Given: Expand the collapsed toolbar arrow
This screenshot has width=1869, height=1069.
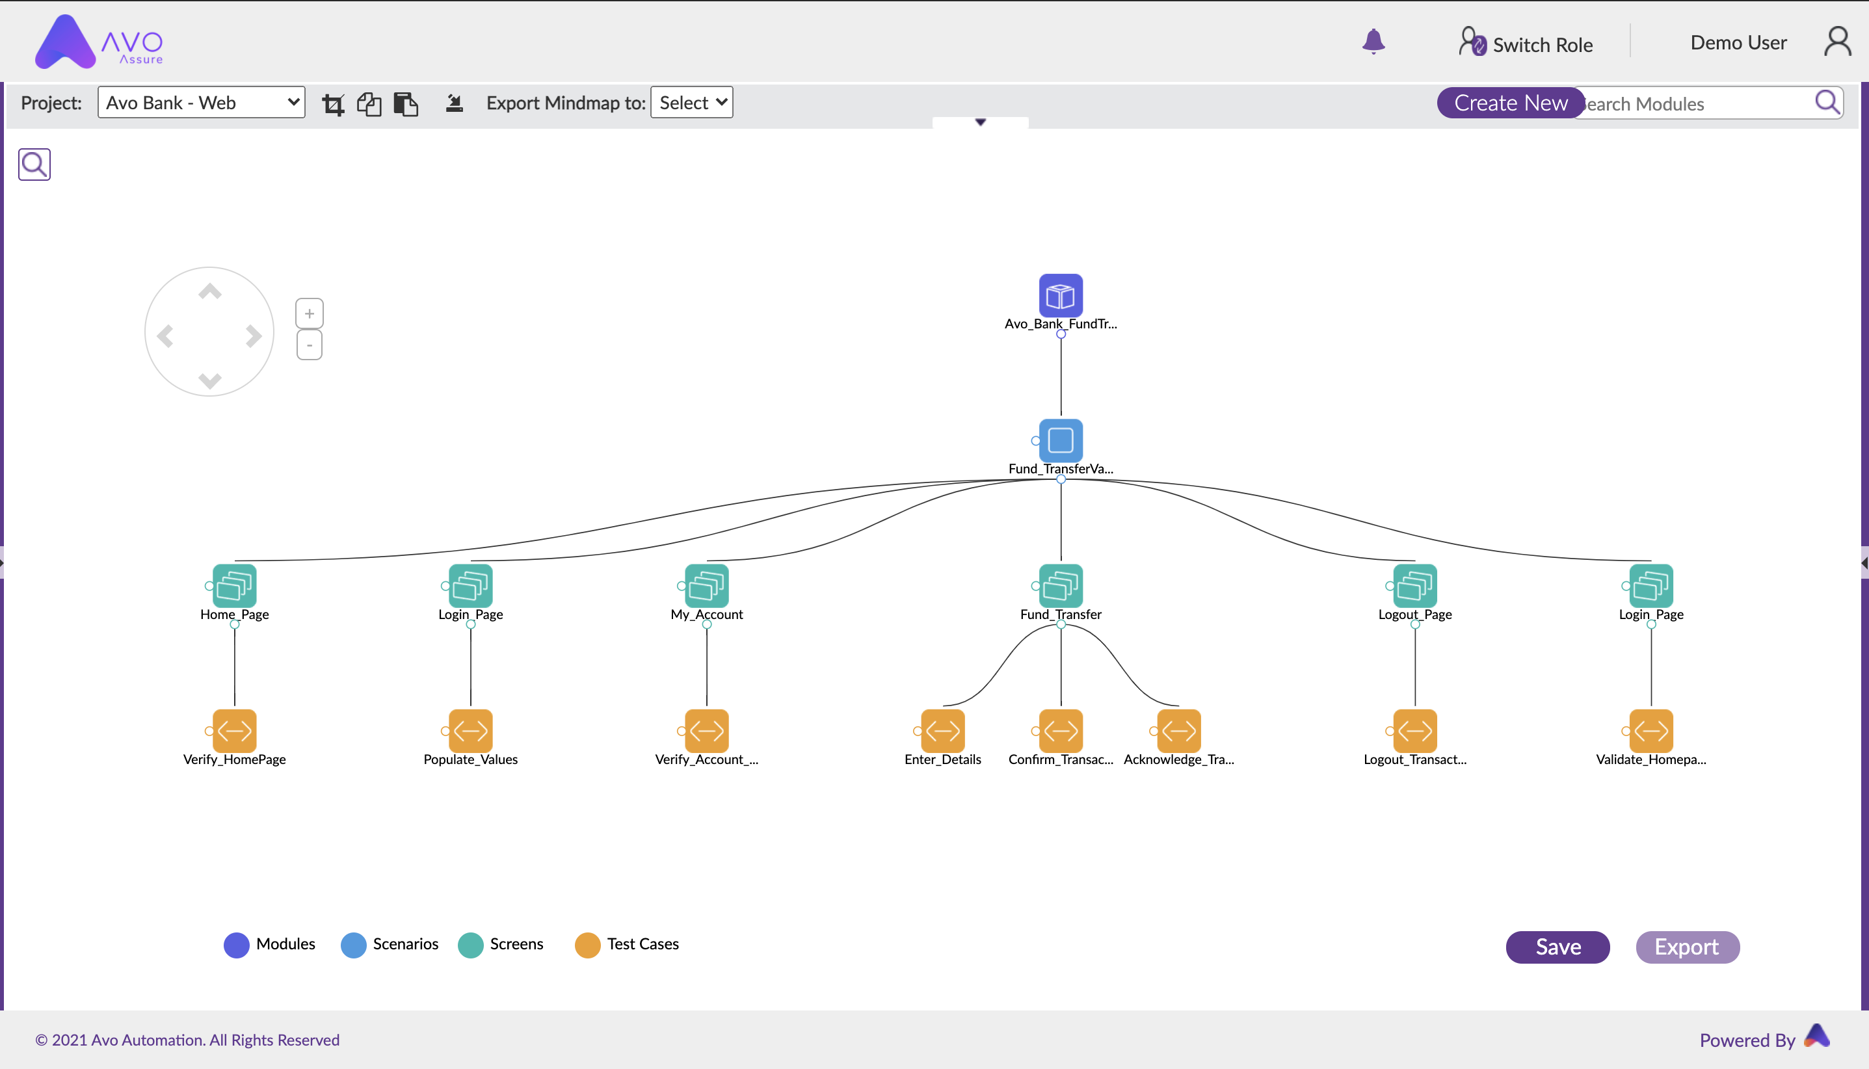Looking at the screenshot, I should coord(980,122).
